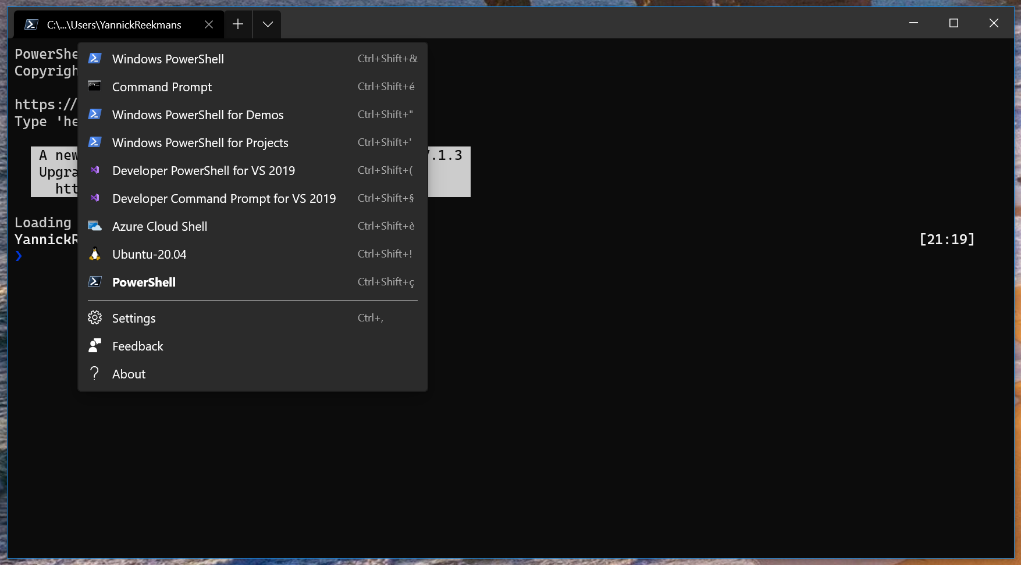Click the PowerShell icon on the tab
This screenshot has height=565, width=1021.
[31, 24]
